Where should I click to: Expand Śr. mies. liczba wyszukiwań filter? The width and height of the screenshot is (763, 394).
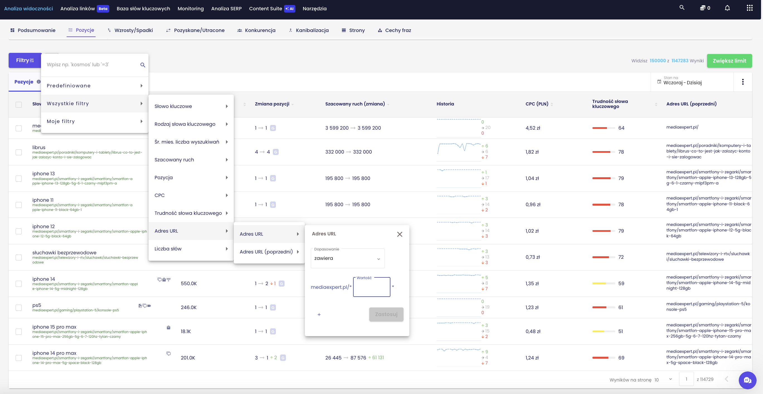(191, 142)
